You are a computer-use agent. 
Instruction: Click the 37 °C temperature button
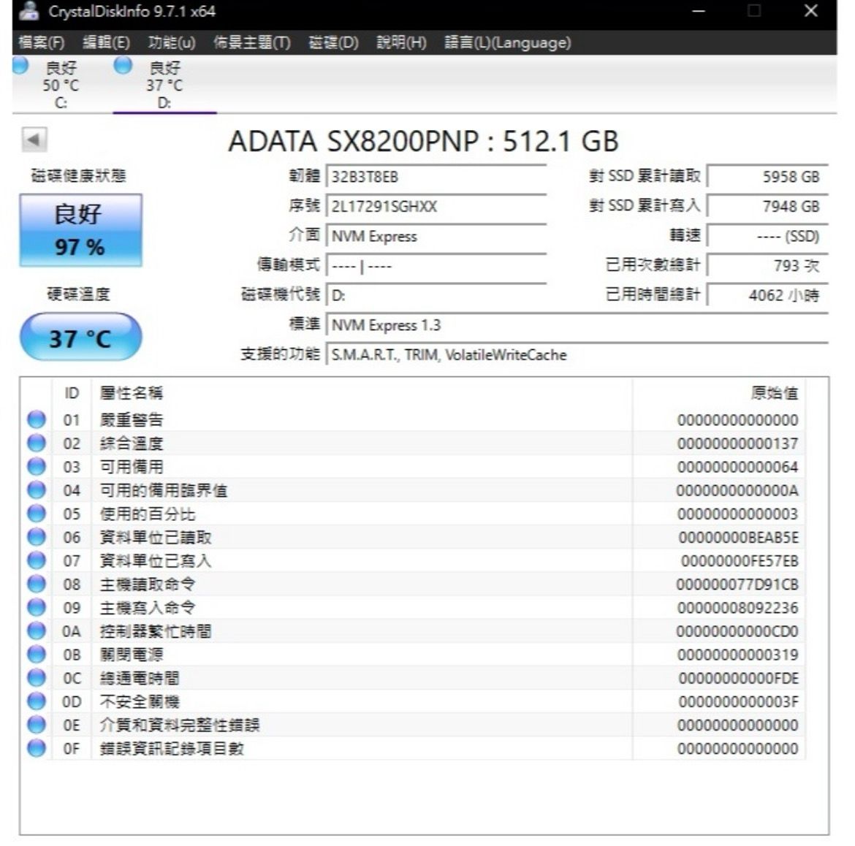point(80,338)
